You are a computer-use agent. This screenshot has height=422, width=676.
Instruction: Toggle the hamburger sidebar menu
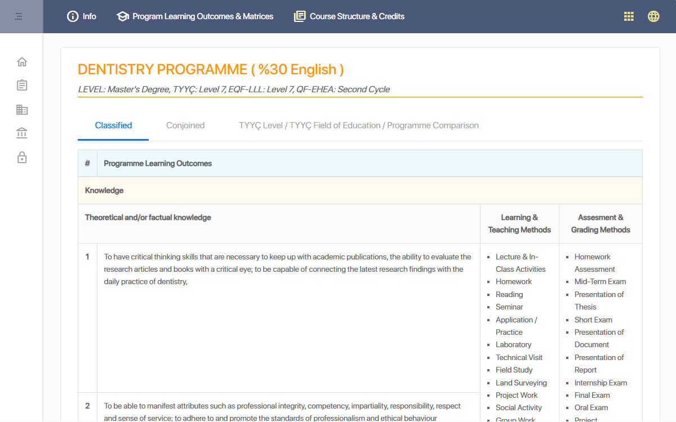19,16
